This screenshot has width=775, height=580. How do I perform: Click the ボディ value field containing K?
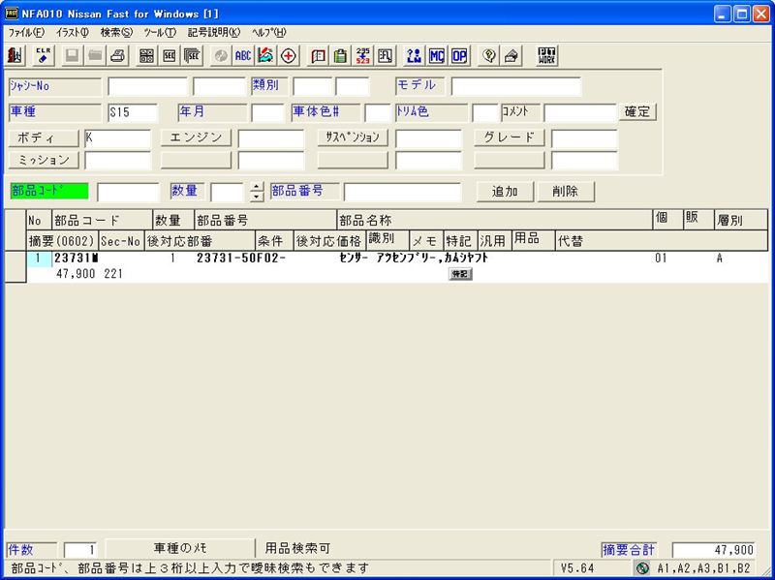point(117,138)
